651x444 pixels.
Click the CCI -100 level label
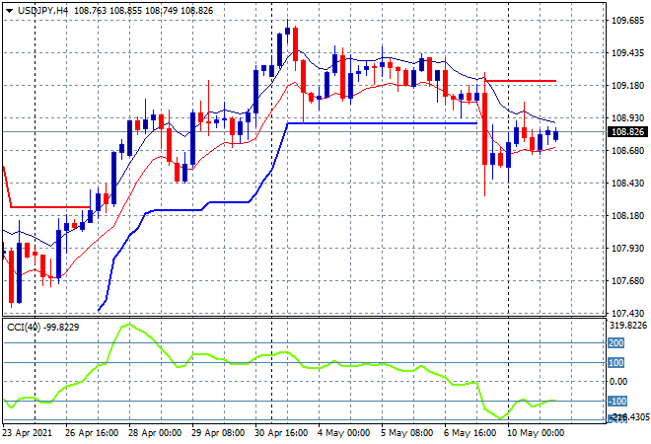617,402
